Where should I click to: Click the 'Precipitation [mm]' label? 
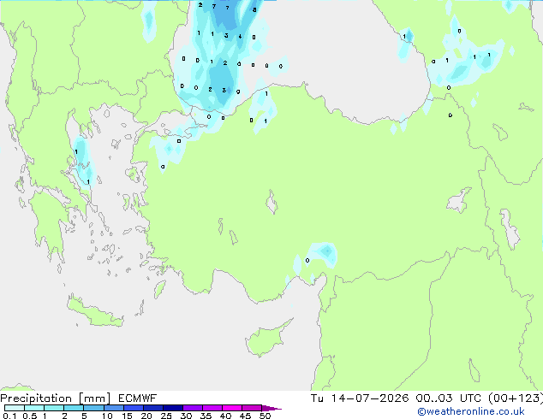coord(56,398)
